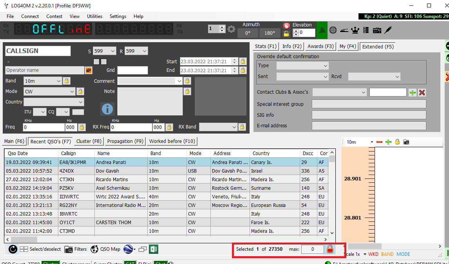Toggle the RX Freq lock

click(169, 127)
